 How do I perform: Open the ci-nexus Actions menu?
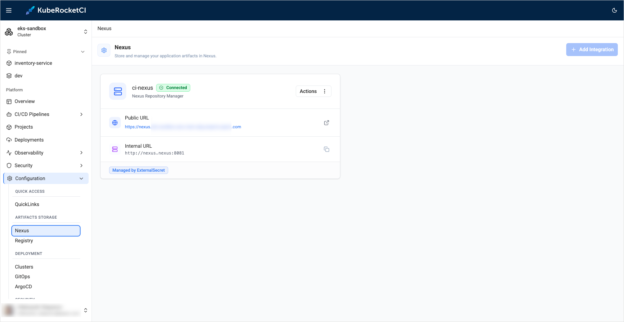(313, 91)
